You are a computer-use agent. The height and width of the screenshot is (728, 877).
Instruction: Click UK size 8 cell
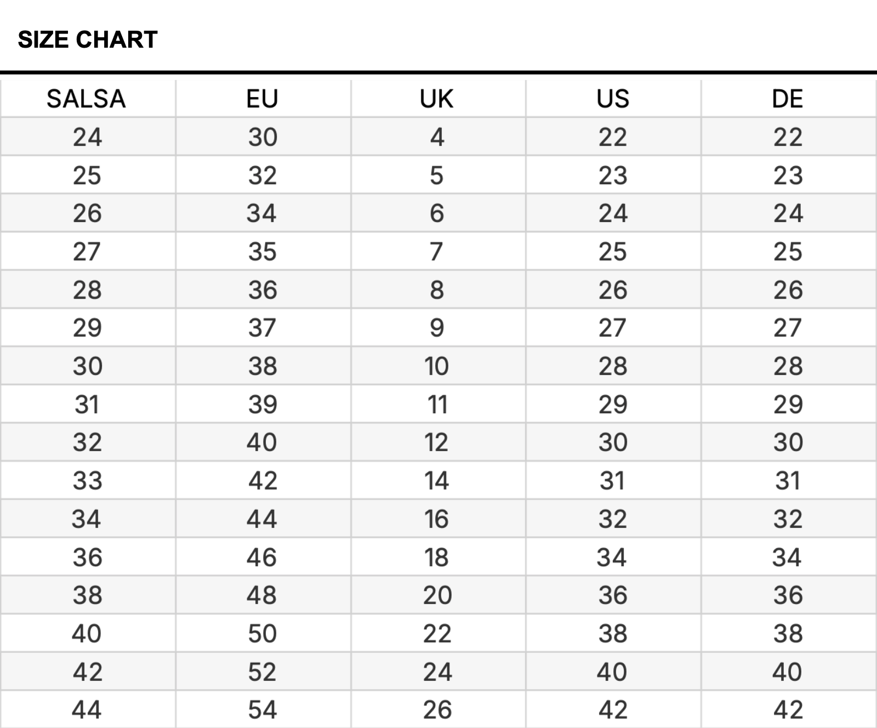click(437, 290)
